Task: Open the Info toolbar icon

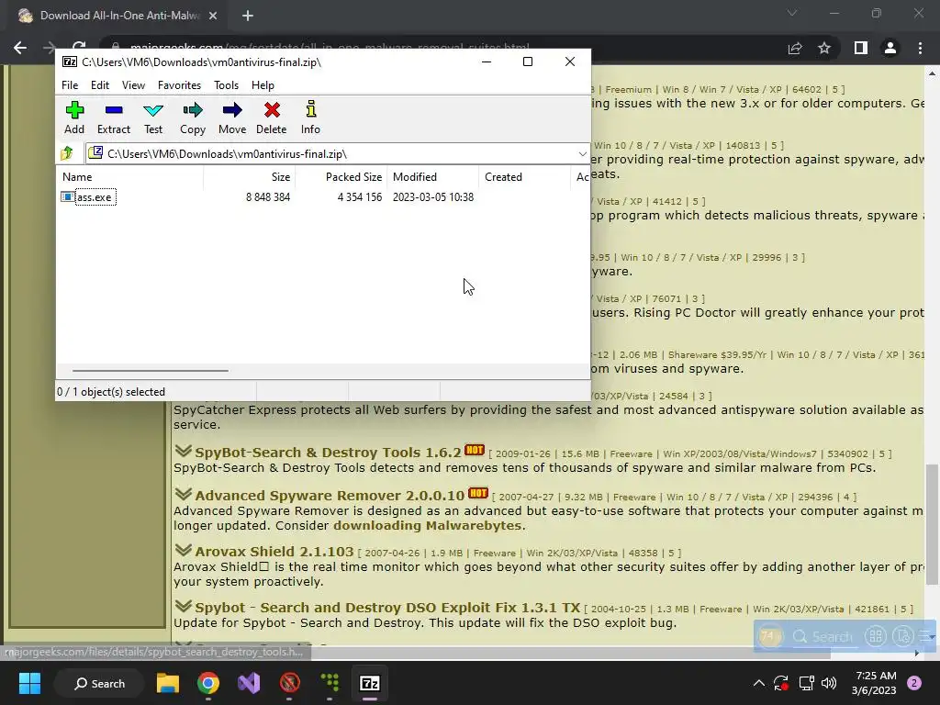Action: point(310,118)
